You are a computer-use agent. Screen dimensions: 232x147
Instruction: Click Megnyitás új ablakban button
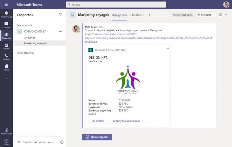pyautogui.click(x=127, y=121)
